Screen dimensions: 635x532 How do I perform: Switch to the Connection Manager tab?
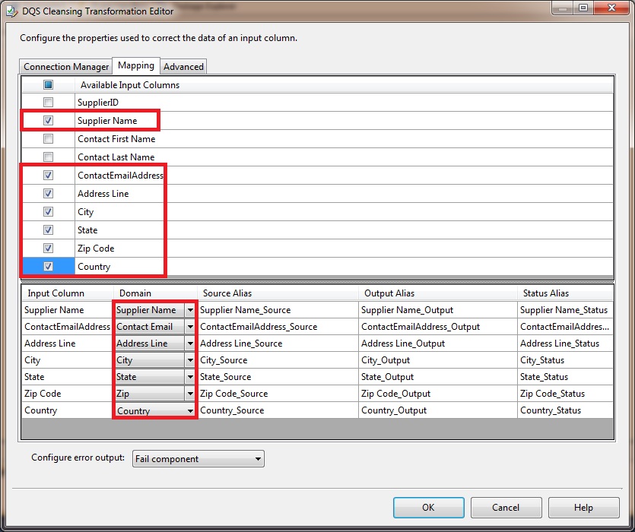click(65, 66)
